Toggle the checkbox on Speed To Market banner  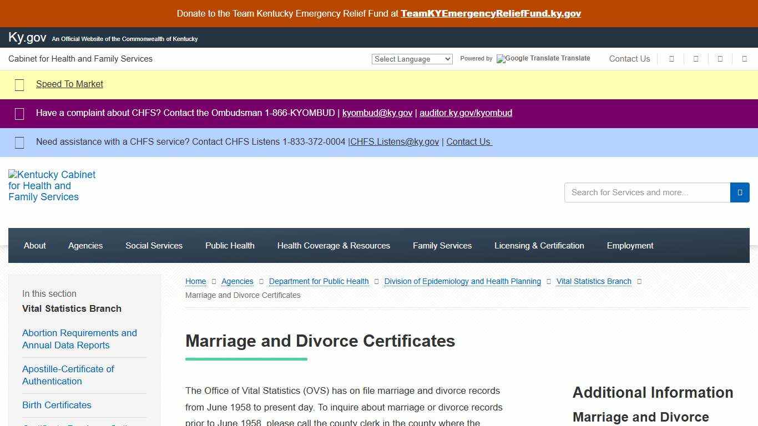click(x=19, y=85)
